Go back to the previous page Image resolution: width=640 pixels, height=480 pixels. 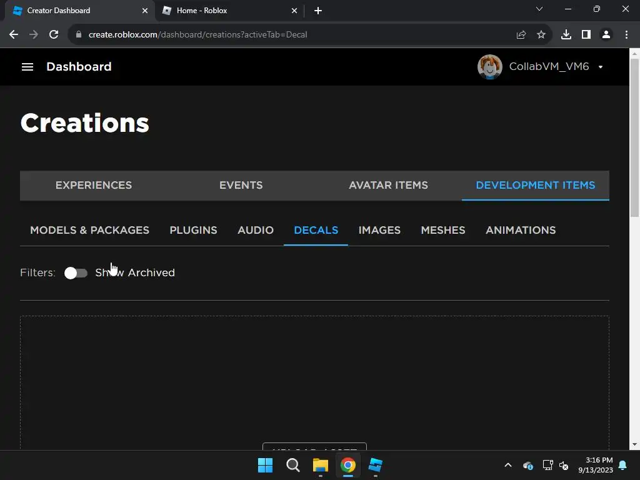[14, 35]
